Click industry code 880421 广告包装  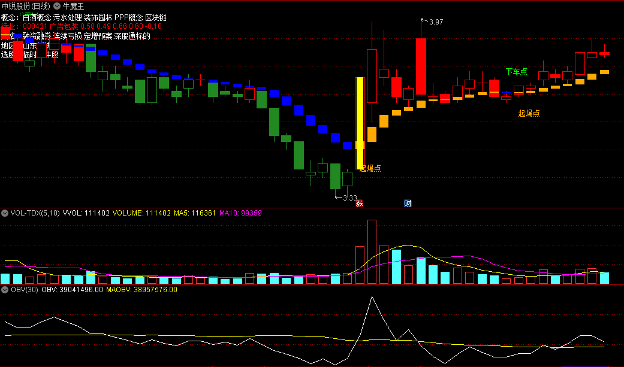click(50, 26)
